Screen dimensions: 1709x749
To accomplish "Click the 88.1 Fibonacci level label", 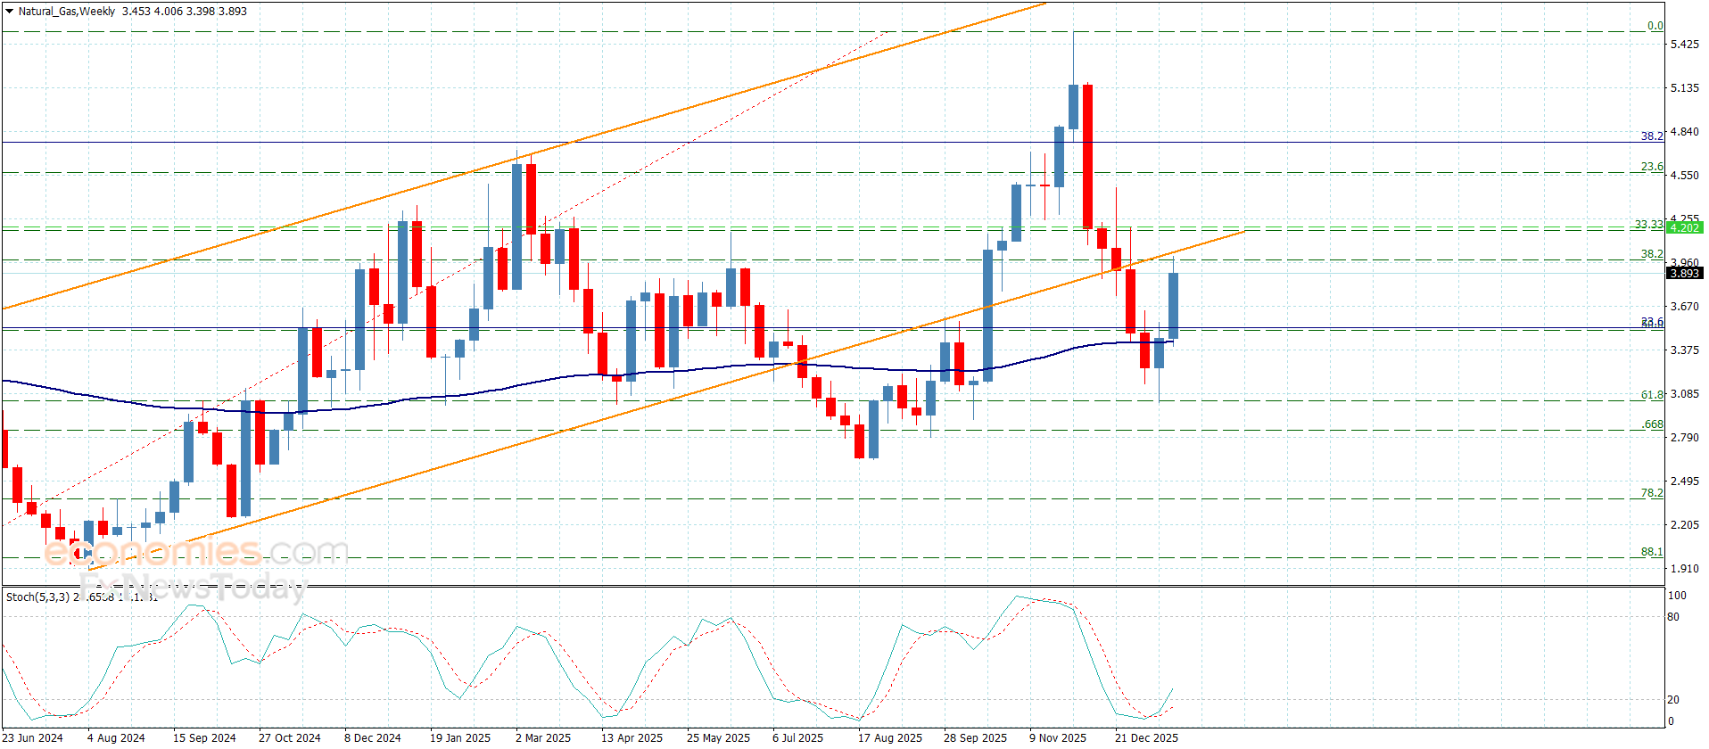I will (1652, 552).
